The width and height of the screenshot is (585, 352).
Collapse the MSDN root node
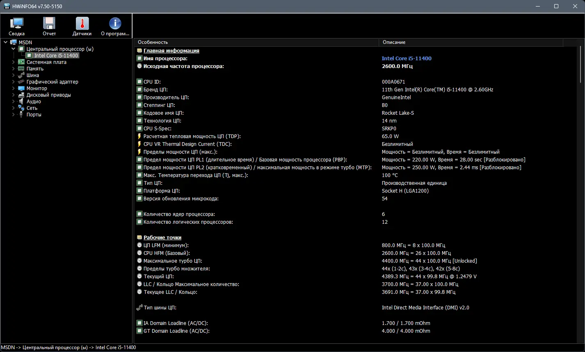point(5,43)
